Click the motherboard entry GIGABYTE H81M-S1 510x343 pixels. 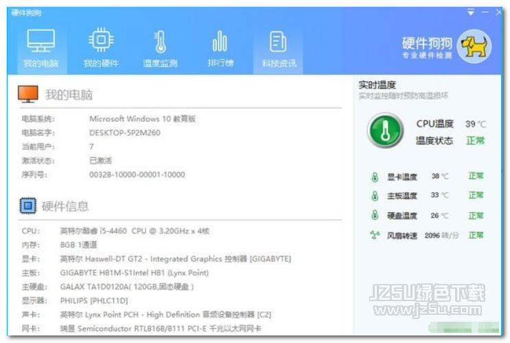pyautogui.click(x=135, y=273)
